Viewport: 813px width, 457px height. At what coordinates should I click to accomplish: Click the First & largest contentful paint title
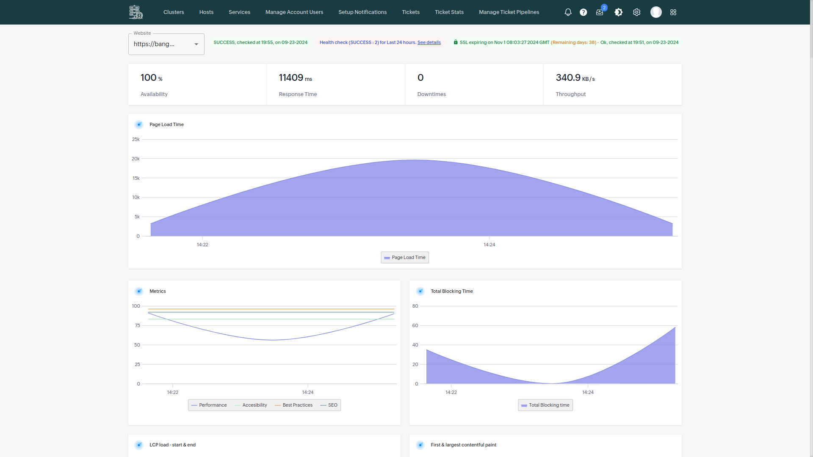pyautogui.click(x=464, y=445)
